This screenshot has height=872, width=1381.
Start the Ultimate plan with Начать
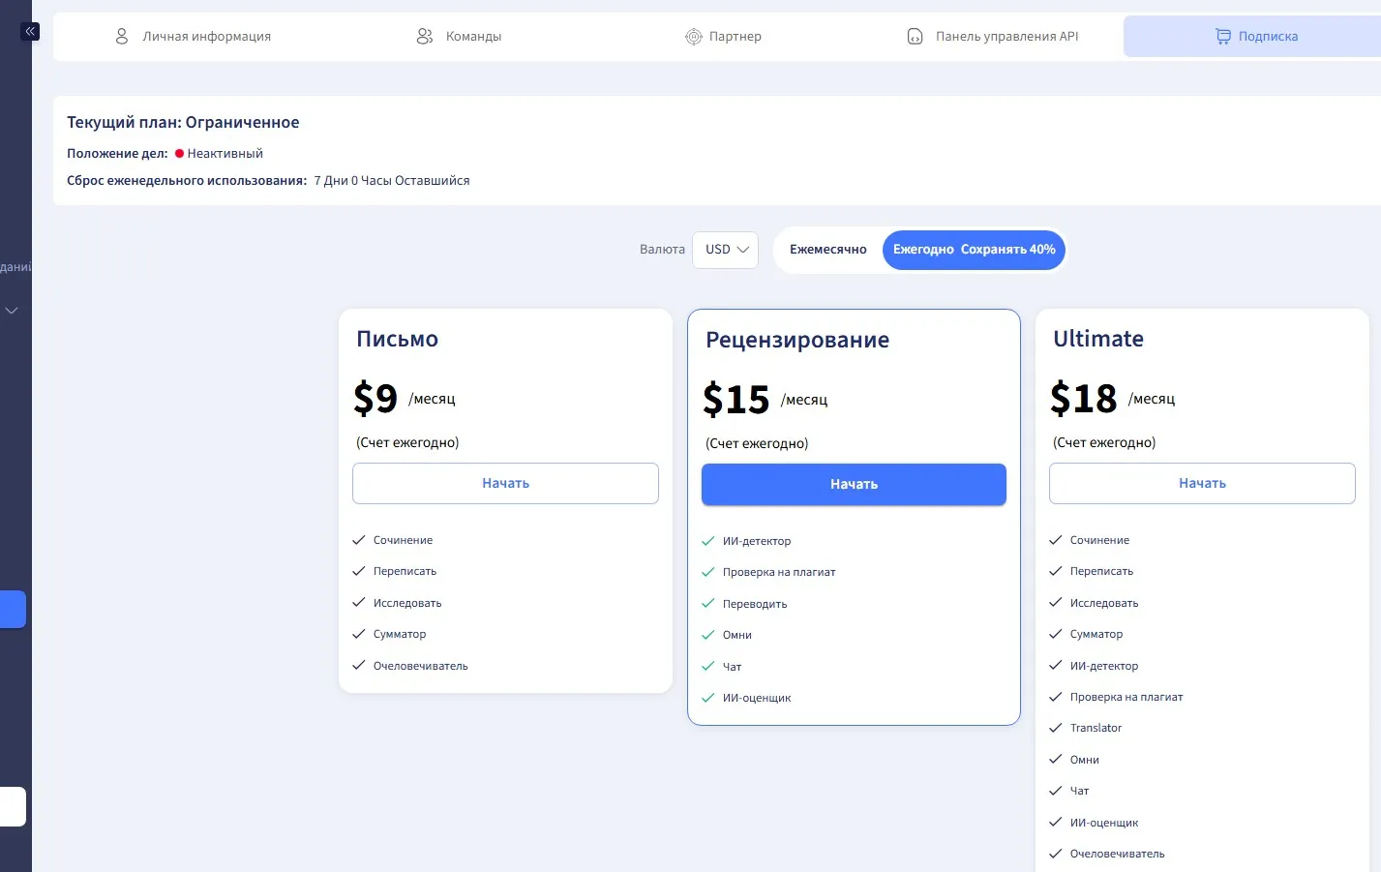(1202, 483)
